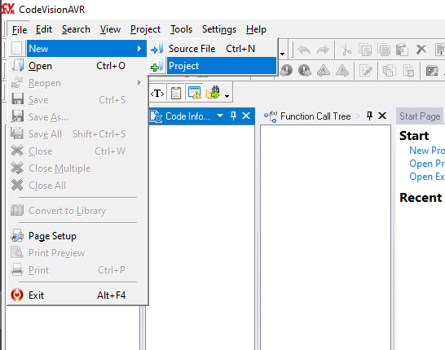Click the cut scissors toolbar icon
The width and height of the screenshot is (445, 350).
tap(346, 50)
